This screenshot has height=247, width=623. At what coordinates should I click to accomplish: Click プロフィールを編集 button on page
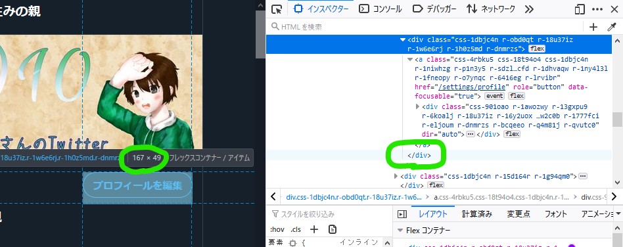click(x=137, y=185)
